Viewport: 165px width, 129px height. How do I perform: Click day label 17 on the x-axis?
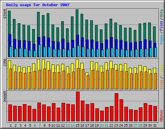[x=87, y=125]
